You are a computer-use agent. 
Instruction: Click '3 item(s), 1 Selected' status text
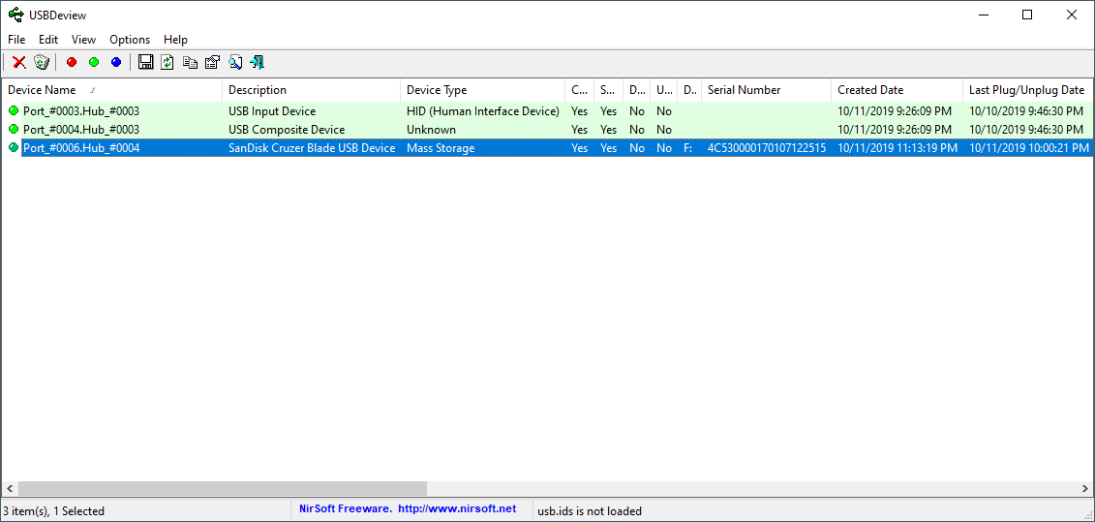54,510
